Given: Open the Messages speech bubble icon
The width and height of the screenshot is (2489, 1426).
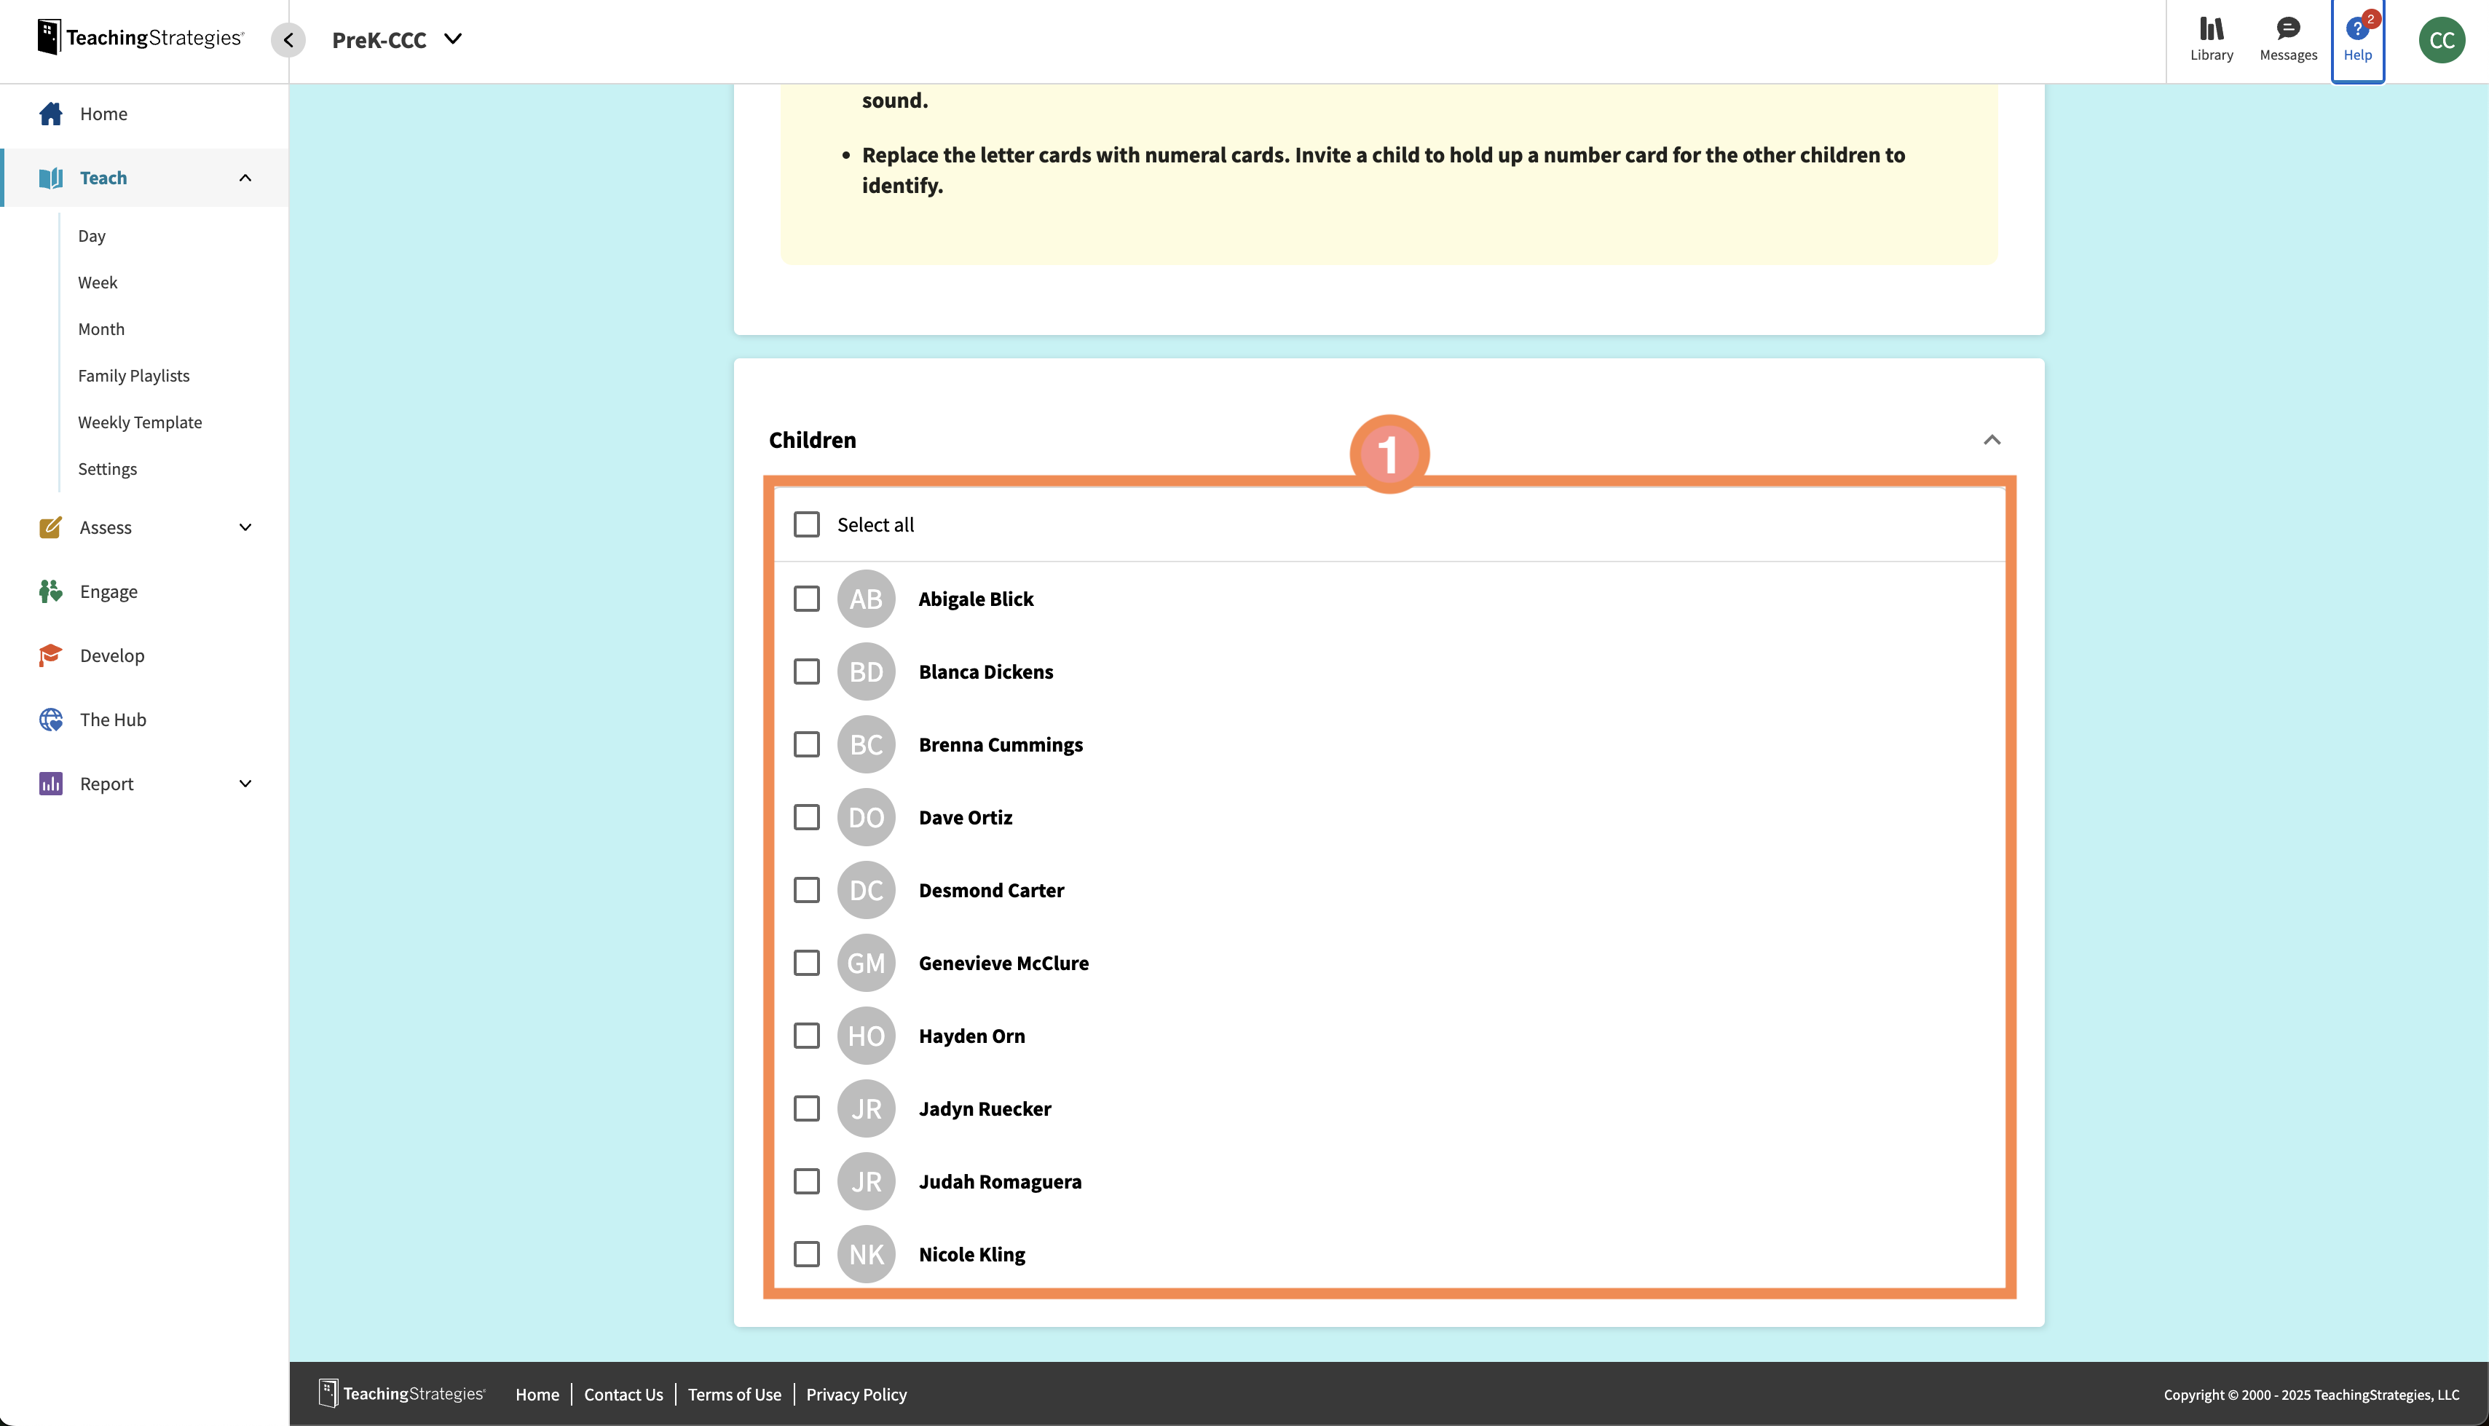Looking at the screenshot, I should (2287, 29).
